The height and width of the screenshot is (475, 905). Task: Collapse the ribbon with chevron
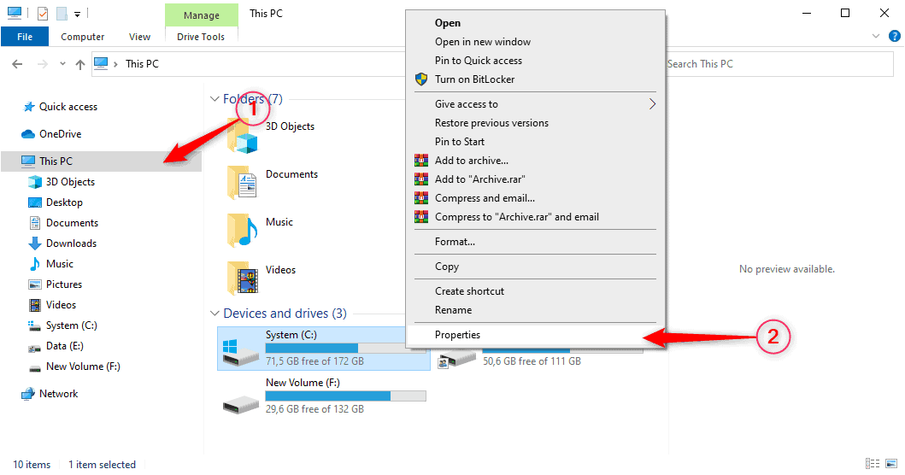pos(876,37)
